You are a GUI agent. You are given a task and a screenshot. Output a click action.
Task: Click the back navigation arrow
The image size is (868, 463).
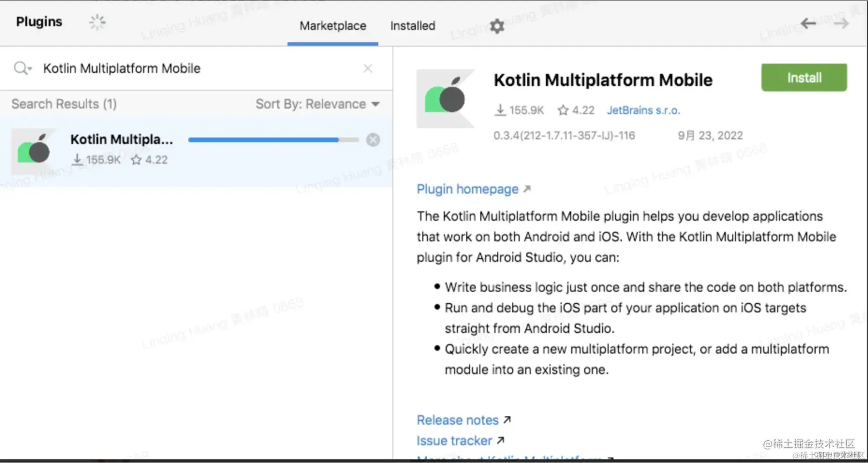(808, 23)
